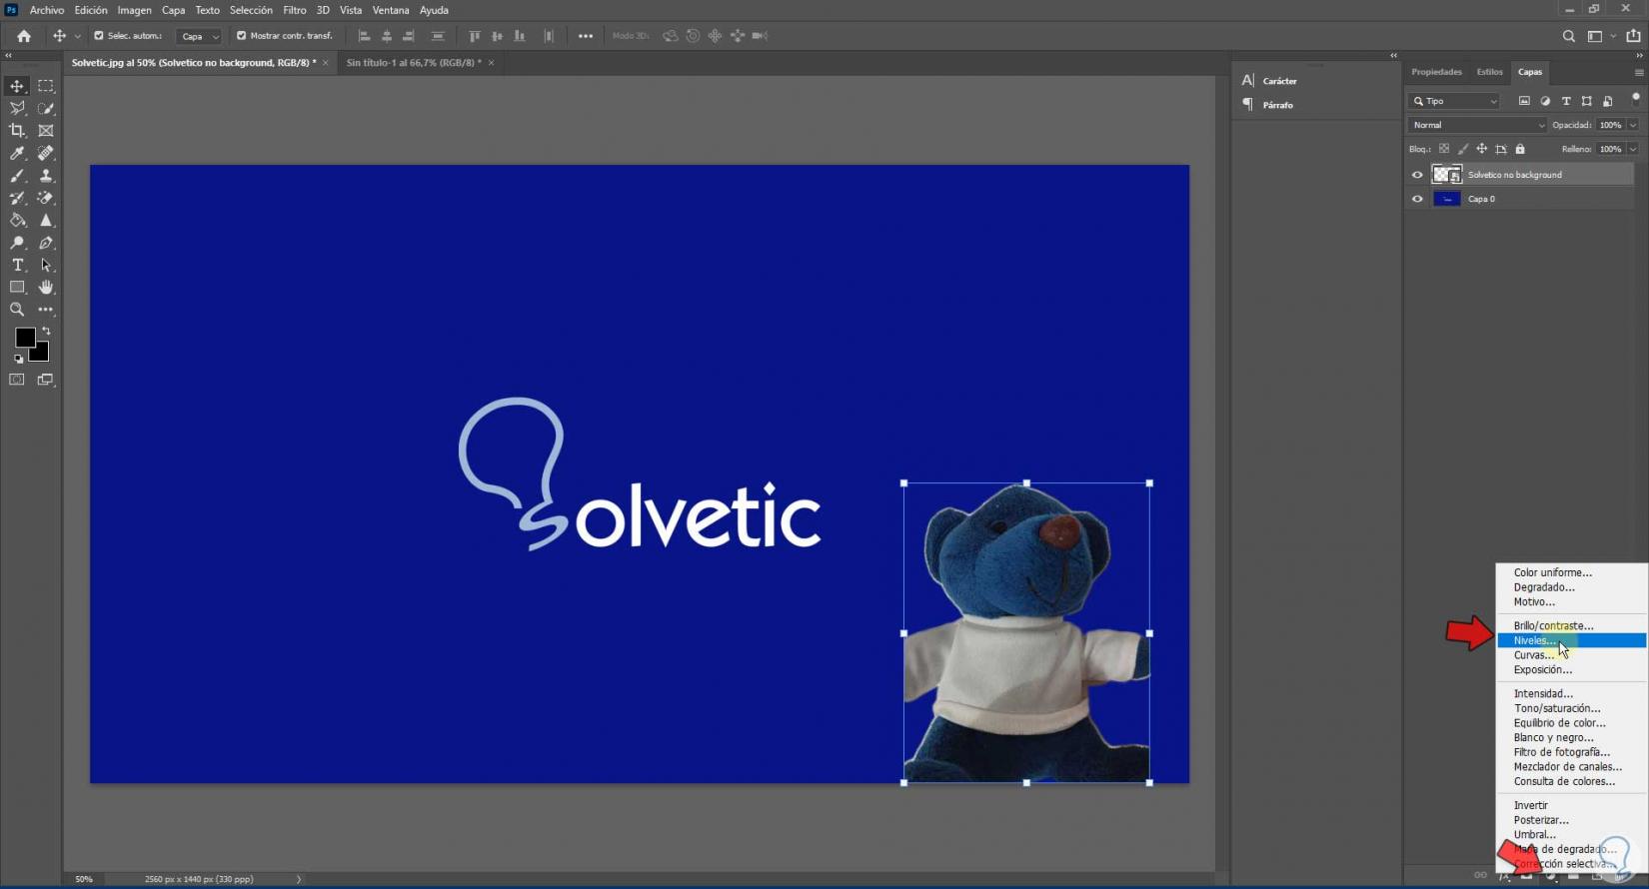Toggle lock image pixels

coord(1463,149)
